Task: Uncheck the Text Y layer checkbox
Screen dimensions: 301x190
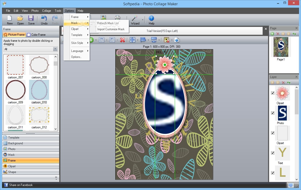Action: click(x=273, y=153)
